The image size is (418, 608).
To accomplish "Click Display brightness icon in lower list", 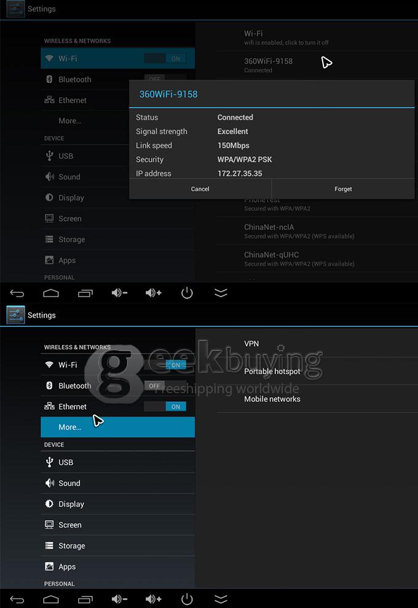I will 49,504.
